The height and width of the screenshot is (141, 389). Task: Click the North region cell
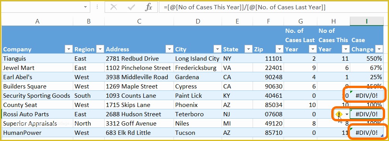click(89, 124)
